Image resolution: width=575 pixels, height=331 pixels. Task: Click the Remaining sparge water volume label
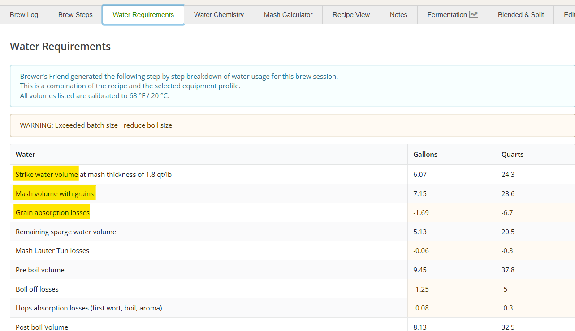(x=66, y=232)
